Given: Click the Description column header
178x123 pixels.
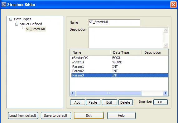Looking at the screenshot, I should click(x=155, y=52).
